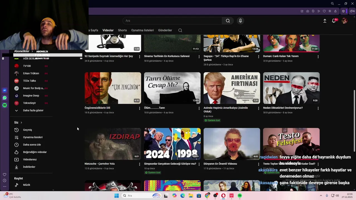Open options for Özgüvensizliklerin Dili video
356x200 pixels.
pos(140,108)
